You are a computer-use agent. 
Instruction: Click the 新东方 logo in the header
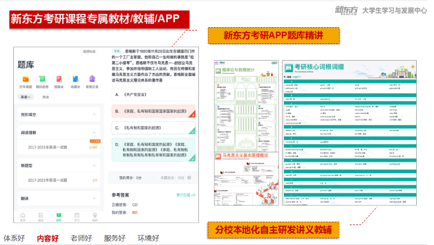(x=346, y=11)
